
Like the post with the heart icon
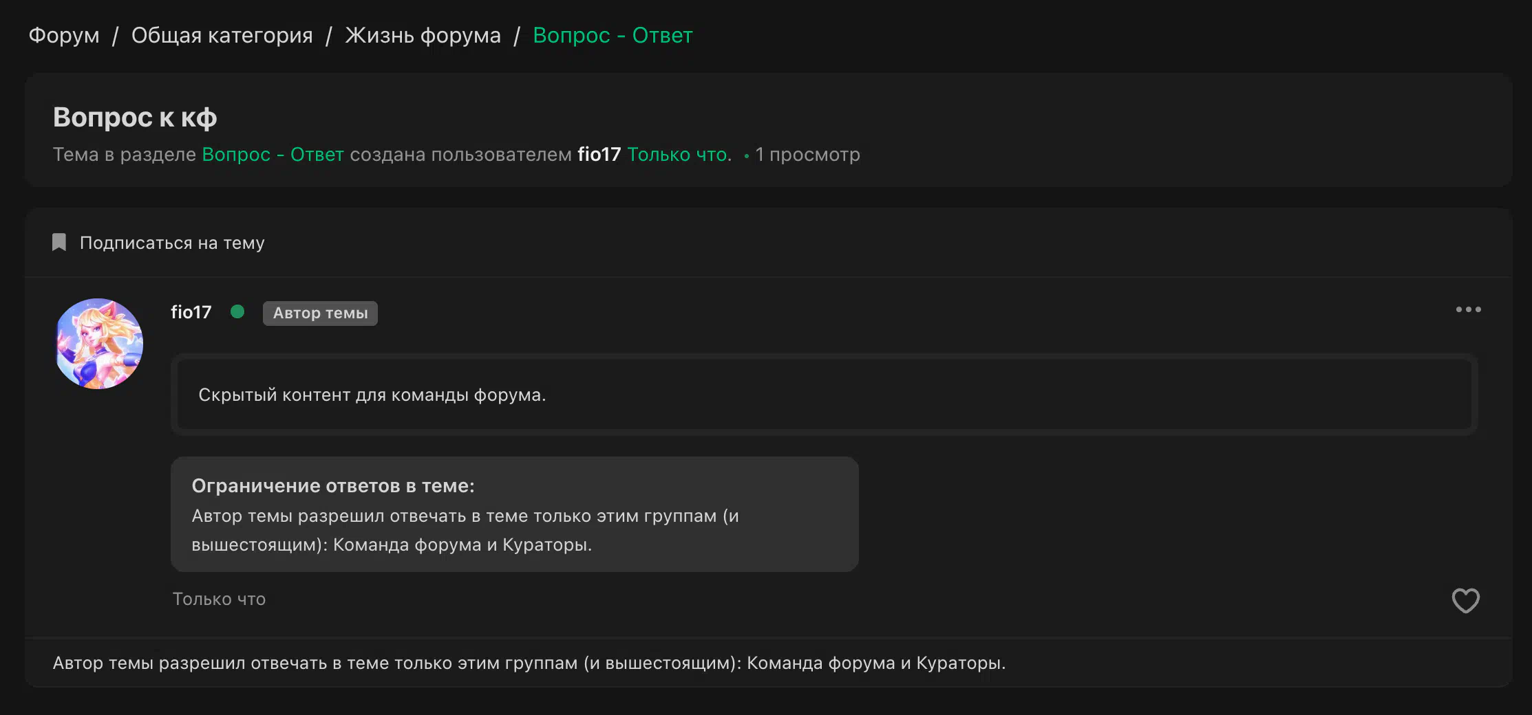point(1465,600)
